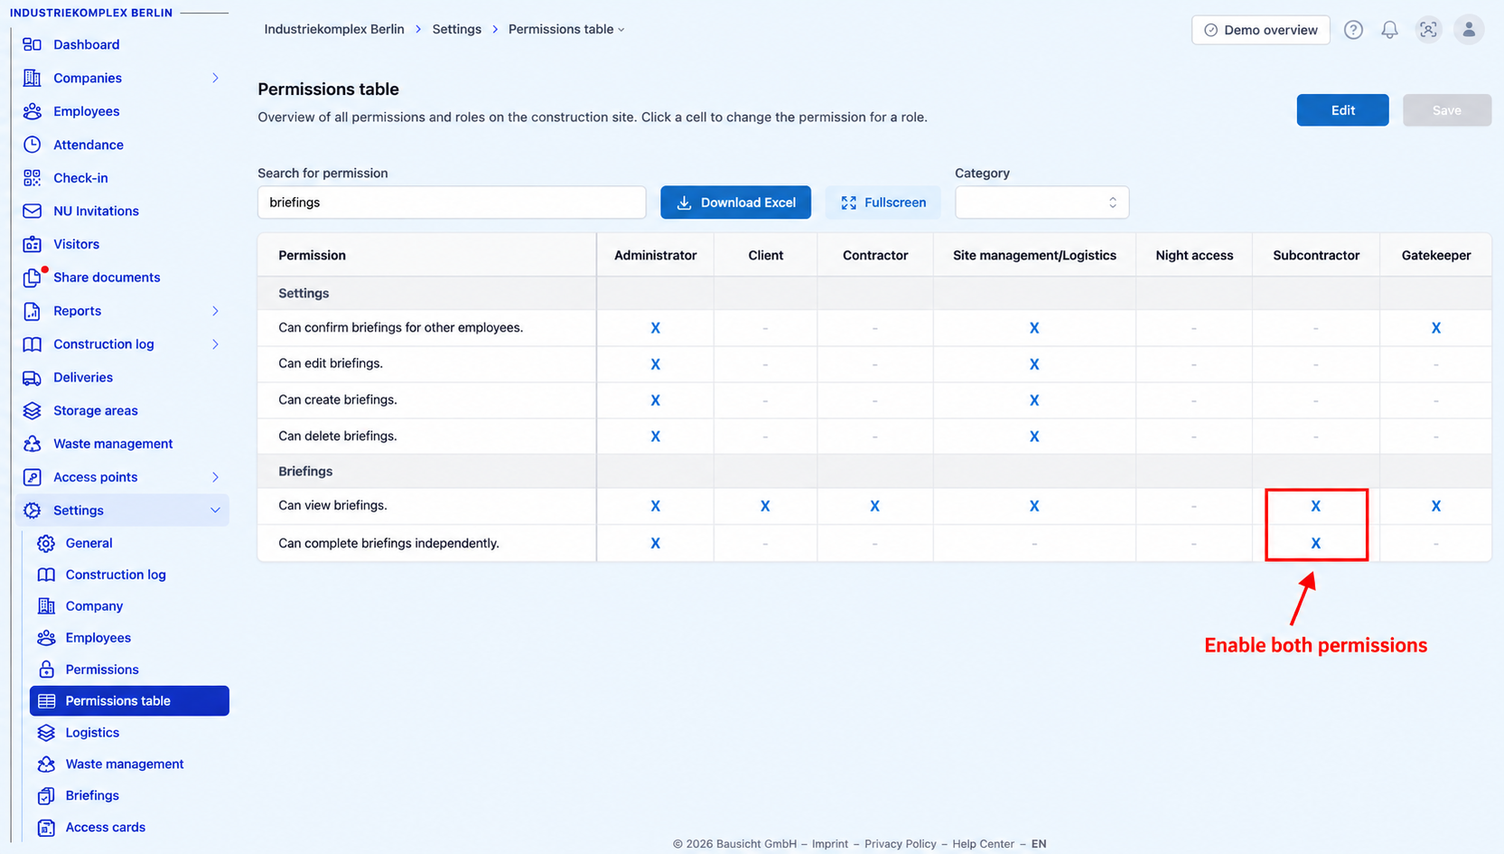Go to Deliveries page
This screenshot has width=1504, height=854.
coord(83,378)
